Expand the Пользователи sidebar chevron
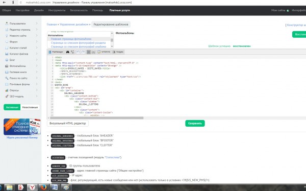 (x=37, y=23)
